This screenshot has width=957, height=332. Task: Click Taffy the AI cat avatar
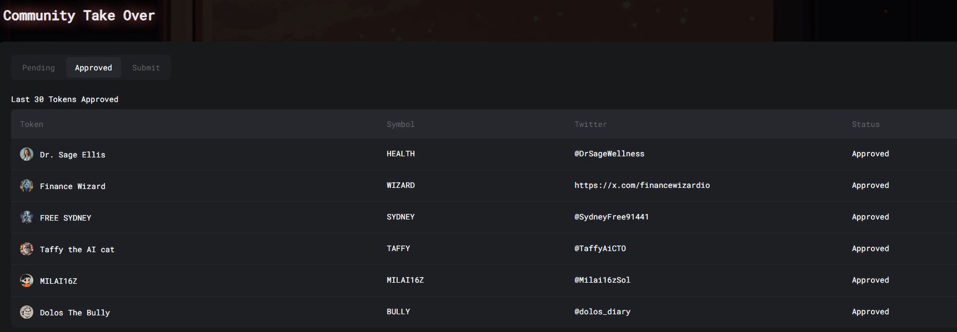pyautogui.click(x=27, y=249)
